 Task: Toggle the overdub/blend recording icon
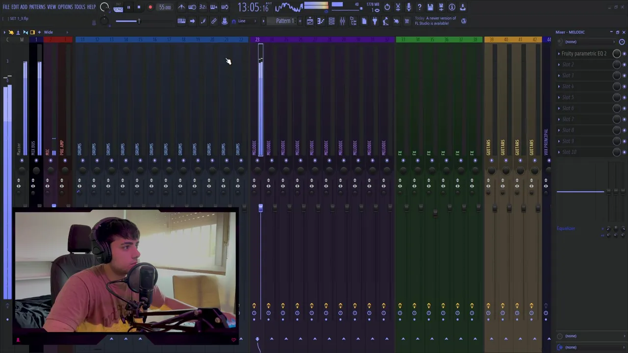click(x=214, y=7)
